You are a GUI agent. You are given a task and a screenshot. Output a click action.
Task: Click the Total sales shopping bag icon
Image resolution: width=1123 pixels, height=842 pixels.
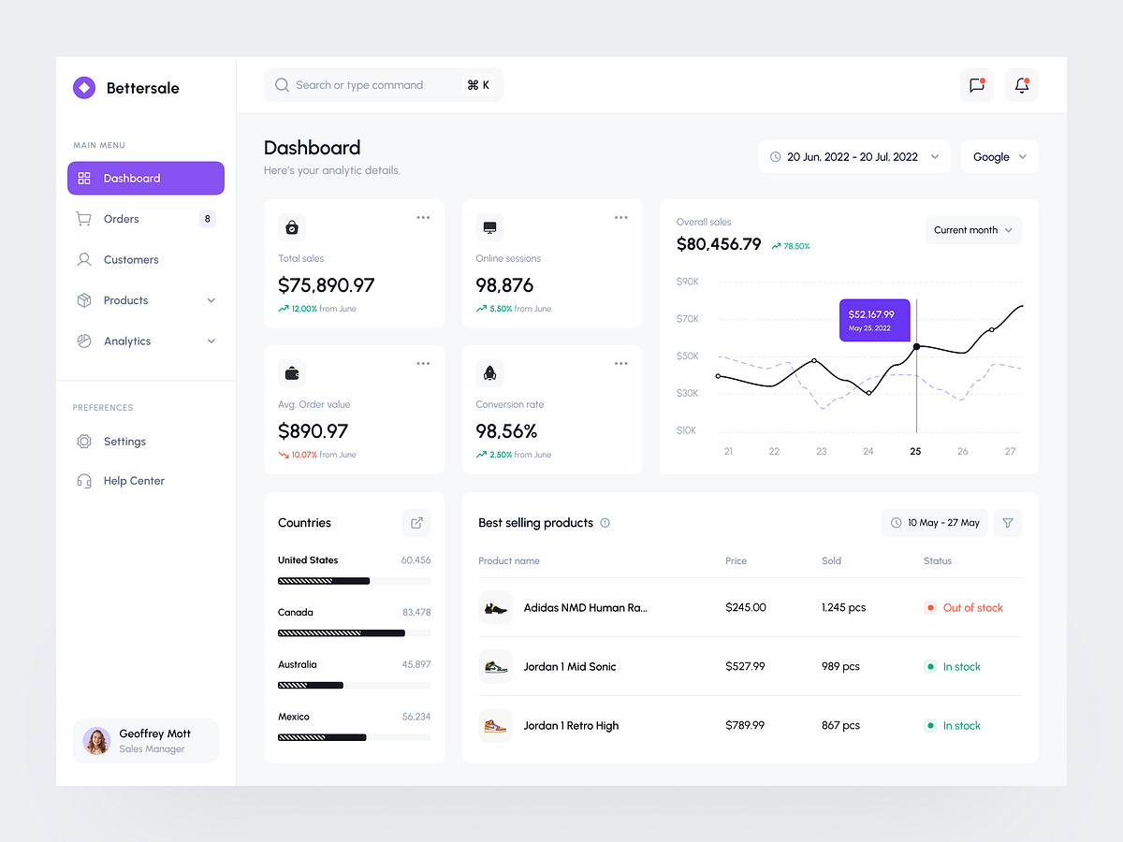(291, 226)
